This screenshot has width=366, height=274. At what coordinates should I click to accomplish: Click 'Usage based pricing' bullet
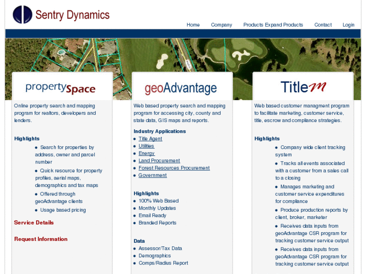(x=63, y=210)
